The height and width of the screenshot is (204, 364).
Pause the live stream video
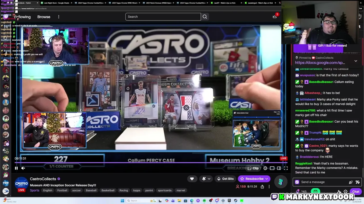16,168
